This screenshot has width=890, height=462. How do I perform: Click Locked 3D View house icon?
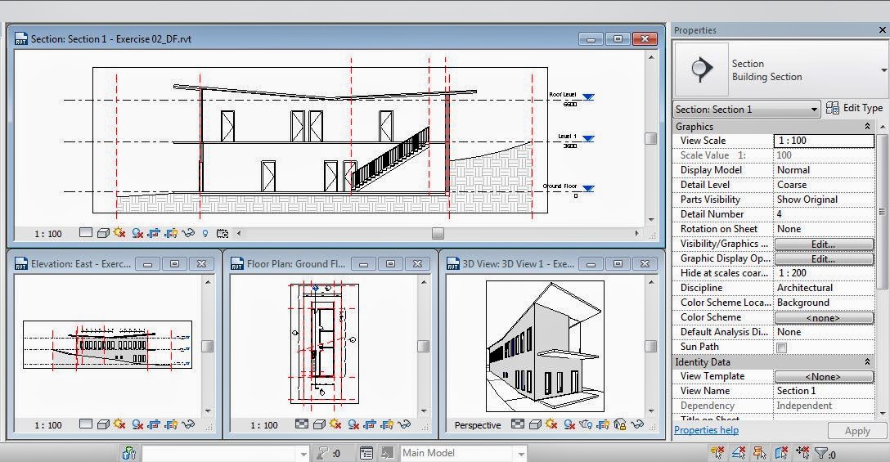pos(620,424)
